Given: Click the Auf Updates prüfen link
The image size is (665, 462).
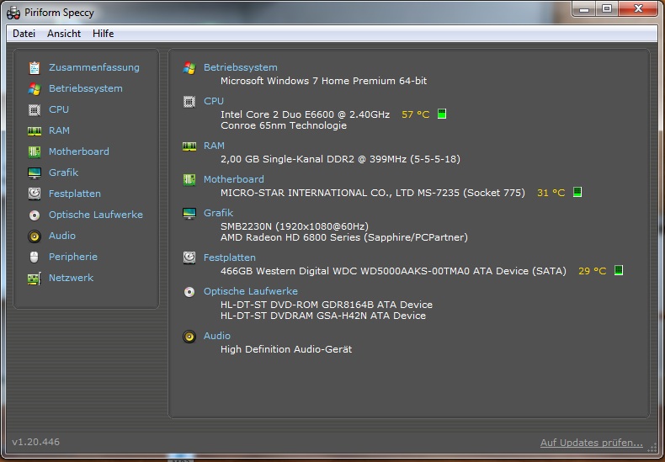Looking at the screenshot, I should tap(591, 443).
